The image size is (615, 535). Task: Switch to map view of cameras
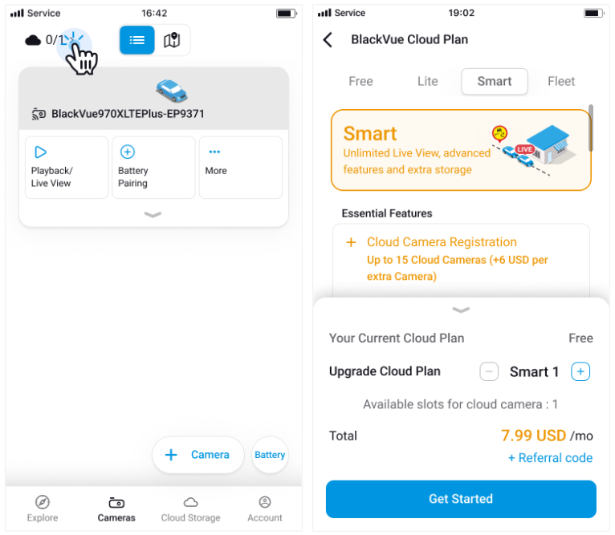click(x=172, y=40)
